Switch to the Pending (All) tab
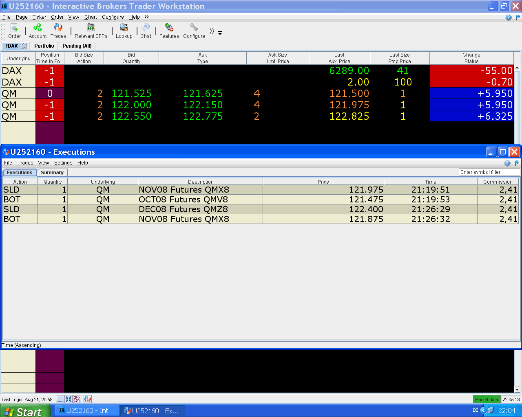The width and height of the screenshot is (522, 417). pyautogui.click(x=77, y=46)
